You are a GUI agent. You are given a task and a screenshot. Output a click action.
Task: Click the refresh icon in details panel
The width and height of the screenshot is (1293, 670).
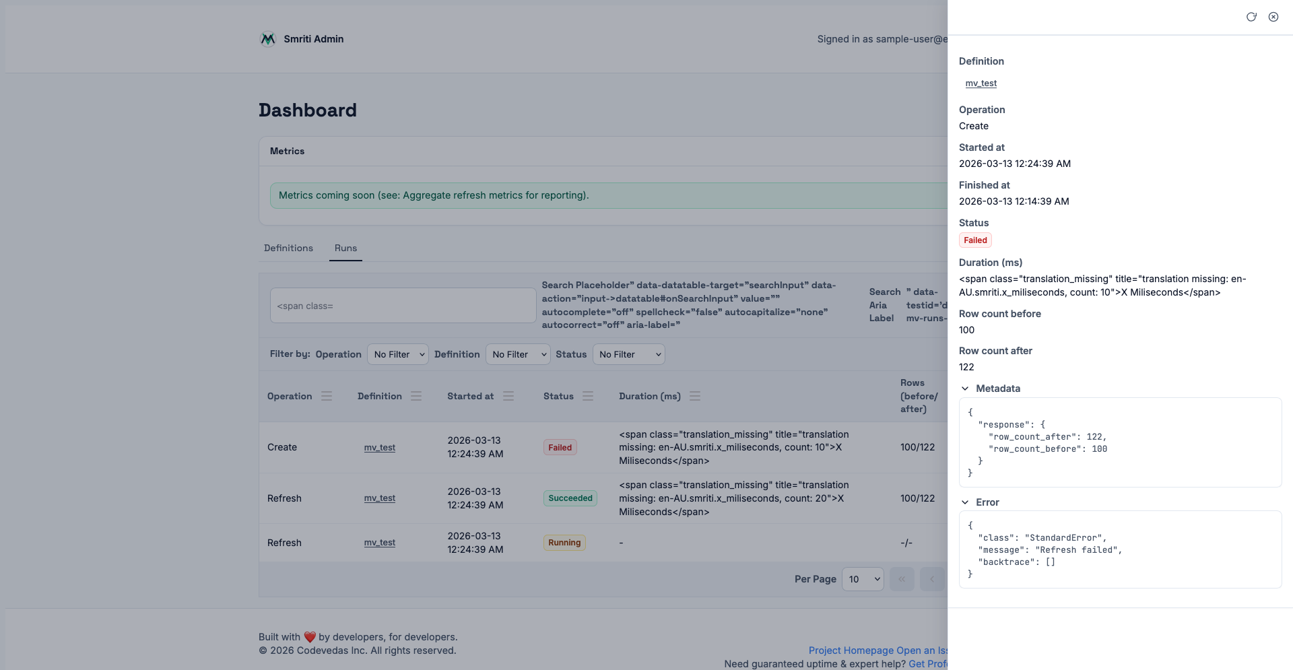pyautogui.click(x=1251, y=17)
